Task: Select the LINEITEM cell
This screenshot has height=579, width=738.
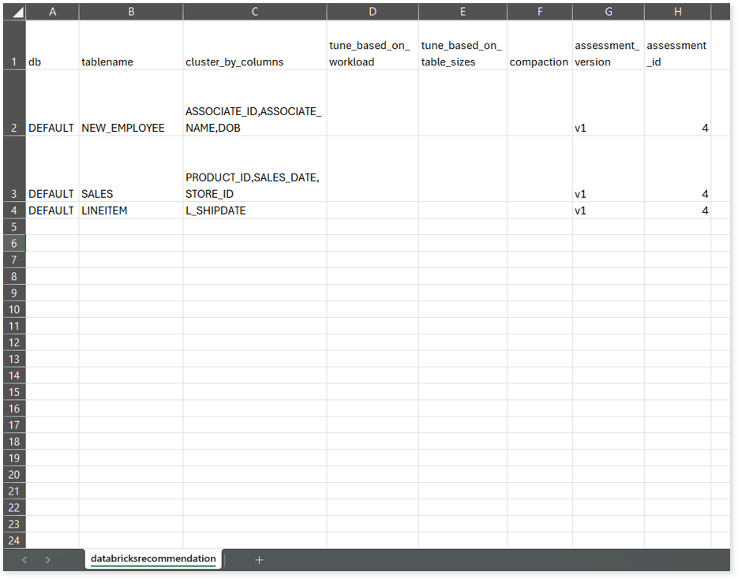Action: tap(131, 211)
